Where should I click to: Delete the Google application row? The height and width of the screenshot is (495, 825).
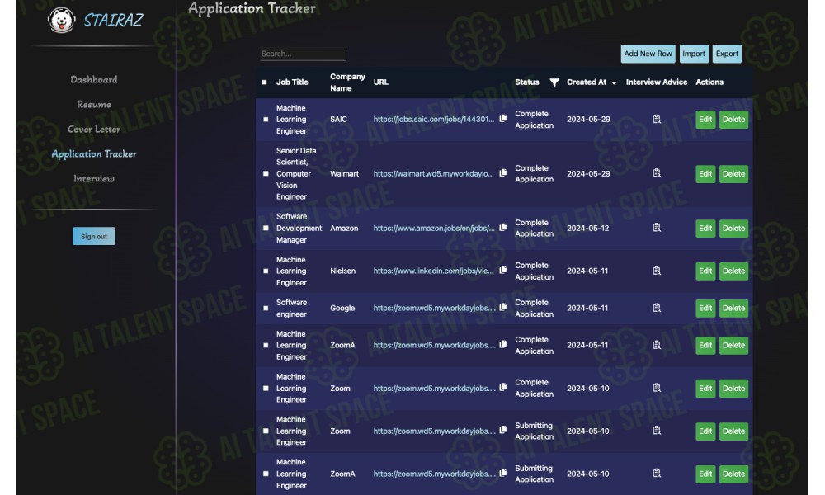(733, 309)
